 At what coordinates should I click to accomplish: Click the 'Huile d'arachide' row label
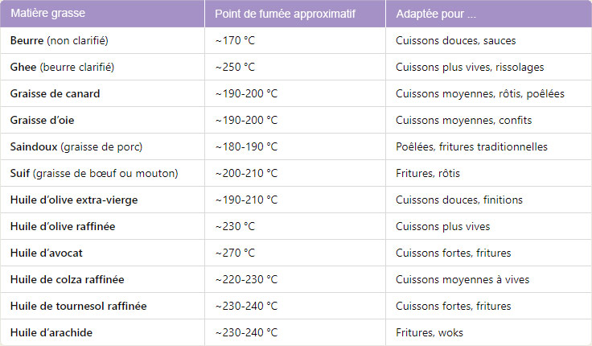(x=51, y=332)
